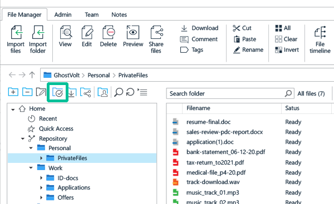Select file resume-final.doc
Viewport: 334px width, 204px height.
tap(208, 122)
